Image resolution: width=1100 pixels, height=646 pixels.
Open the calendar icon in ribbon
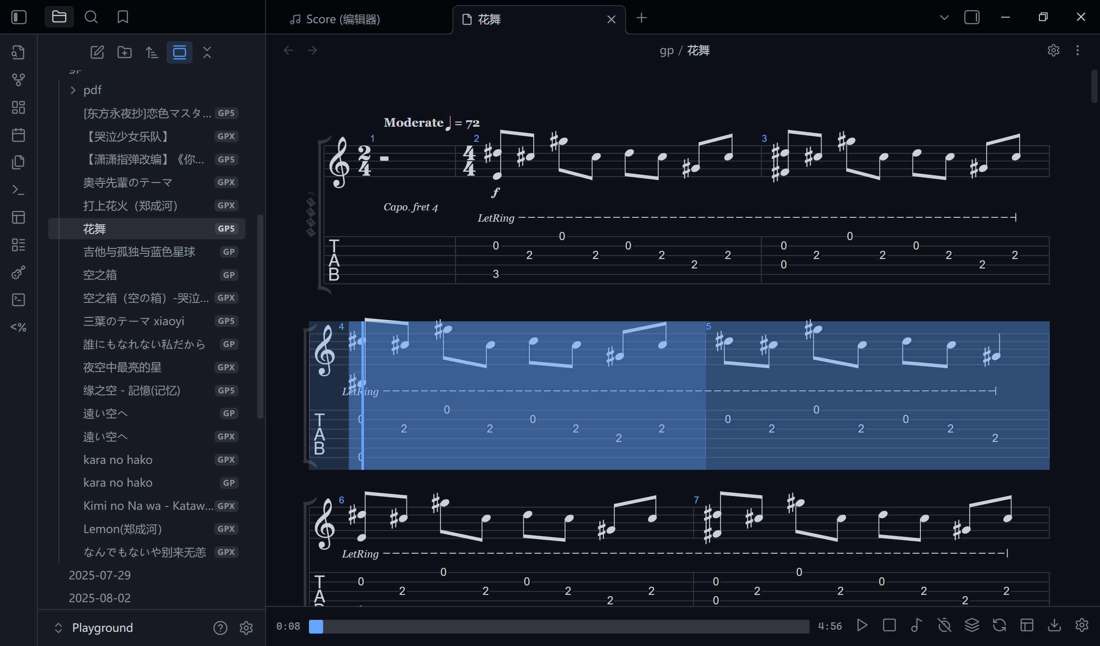[x=18, y=135]
